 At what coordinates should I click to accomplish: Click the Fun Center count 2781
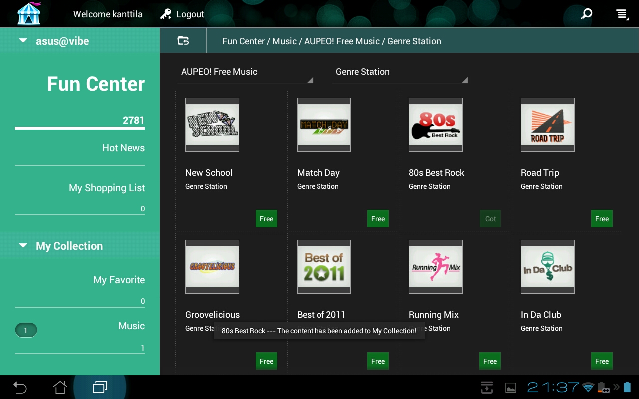click(134, 120)
